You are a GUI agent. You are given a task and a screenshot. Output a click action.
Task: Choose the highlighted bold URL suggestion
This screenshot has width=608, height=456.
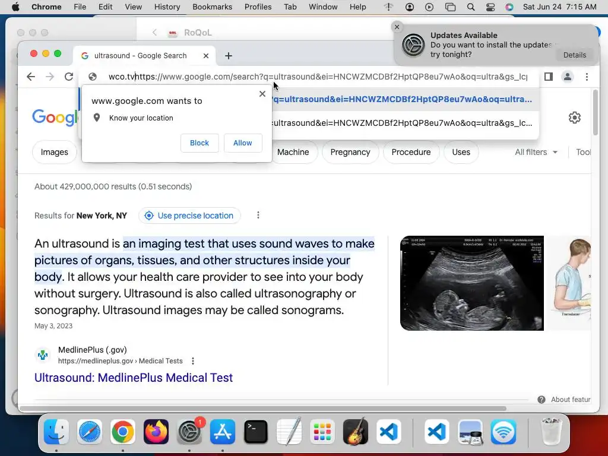coord(402,99)
